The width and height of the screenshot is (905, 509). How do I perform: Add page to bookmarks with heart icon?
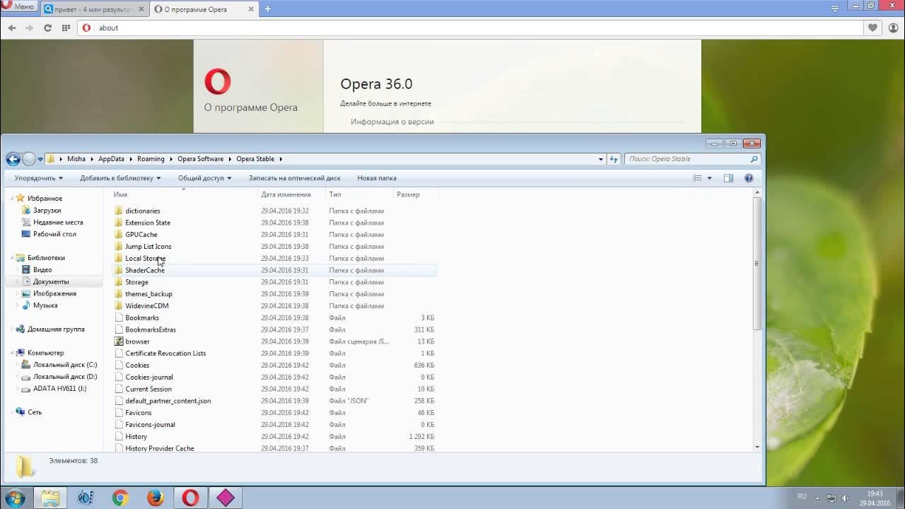pos(873,28)
